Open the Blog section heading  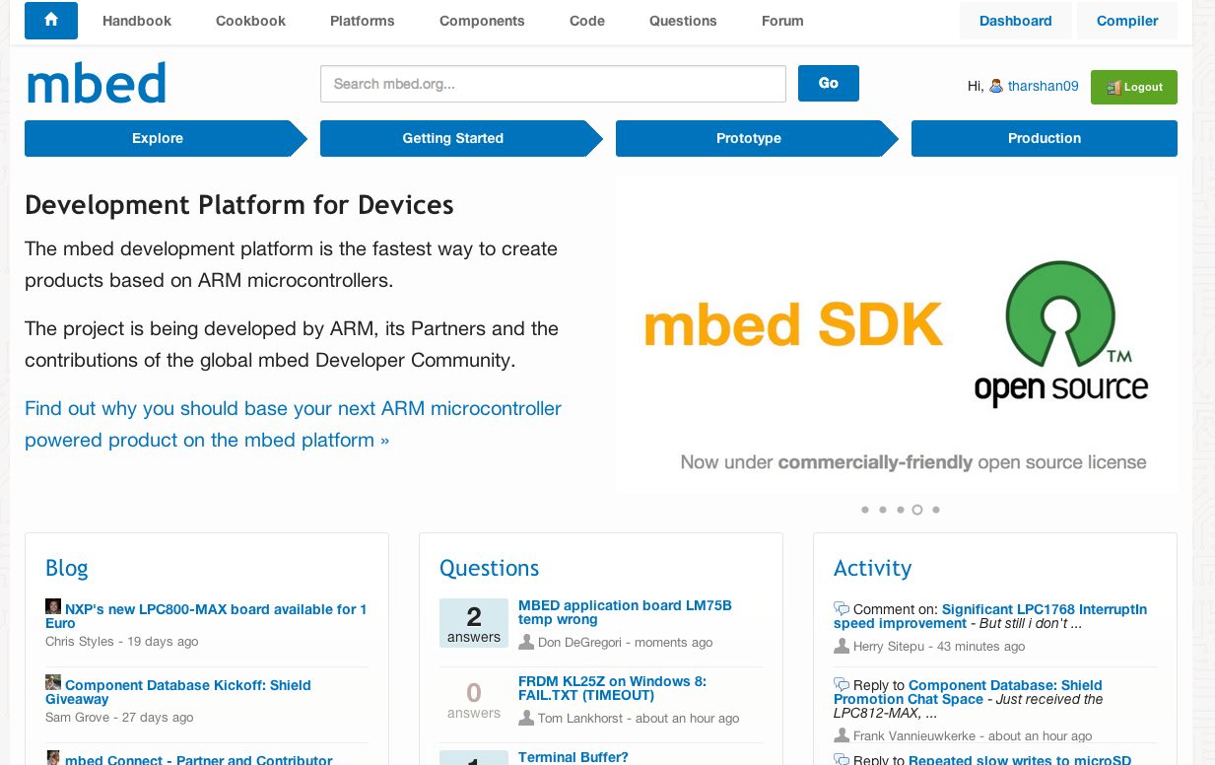point(67,568)
